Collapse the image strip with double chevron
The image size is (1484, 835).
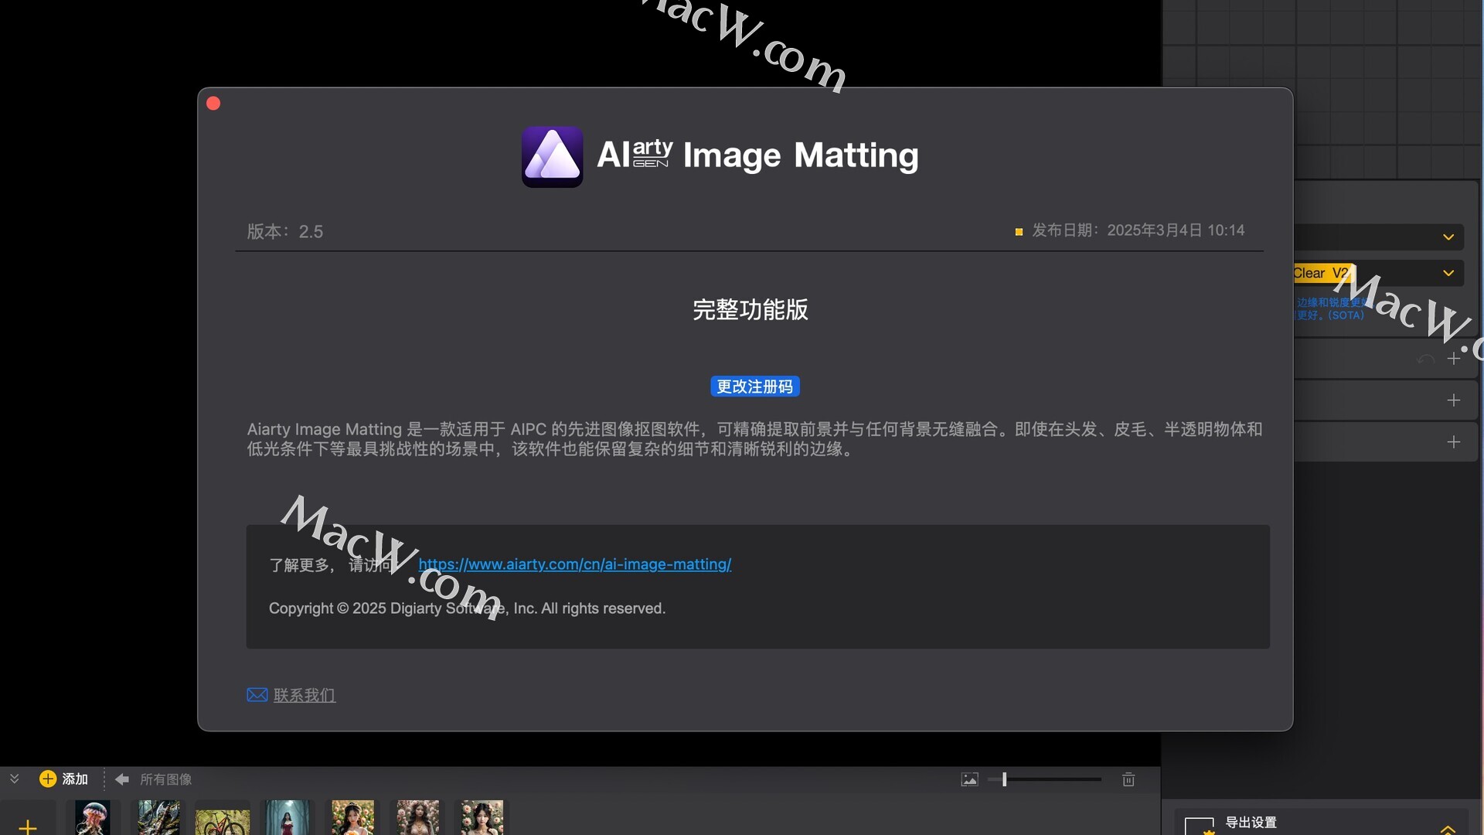tap(14, 779)
